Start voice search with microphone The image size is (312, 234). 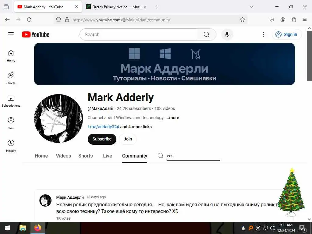pos(227,34)
